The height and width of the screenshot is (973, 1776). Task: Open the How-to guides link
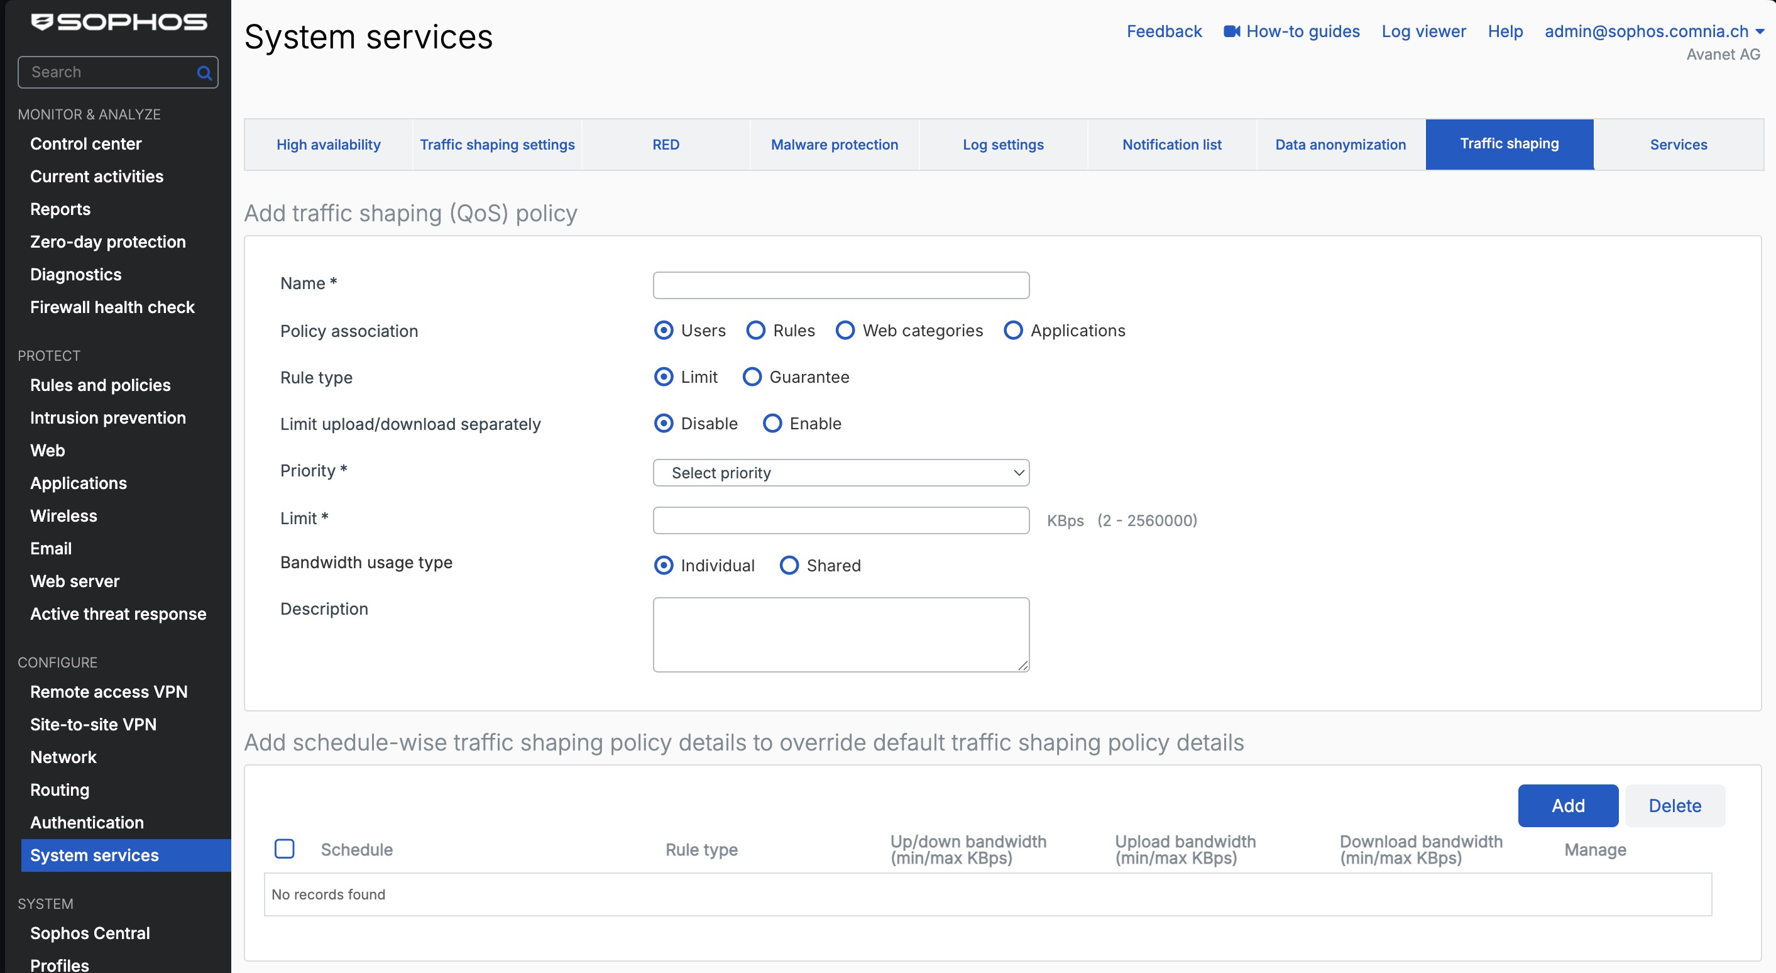click(x=1302, y=31)
